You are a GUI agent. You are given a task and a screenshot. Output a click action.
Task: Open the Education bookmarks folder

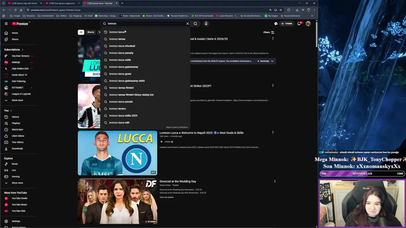click(29, 16)
